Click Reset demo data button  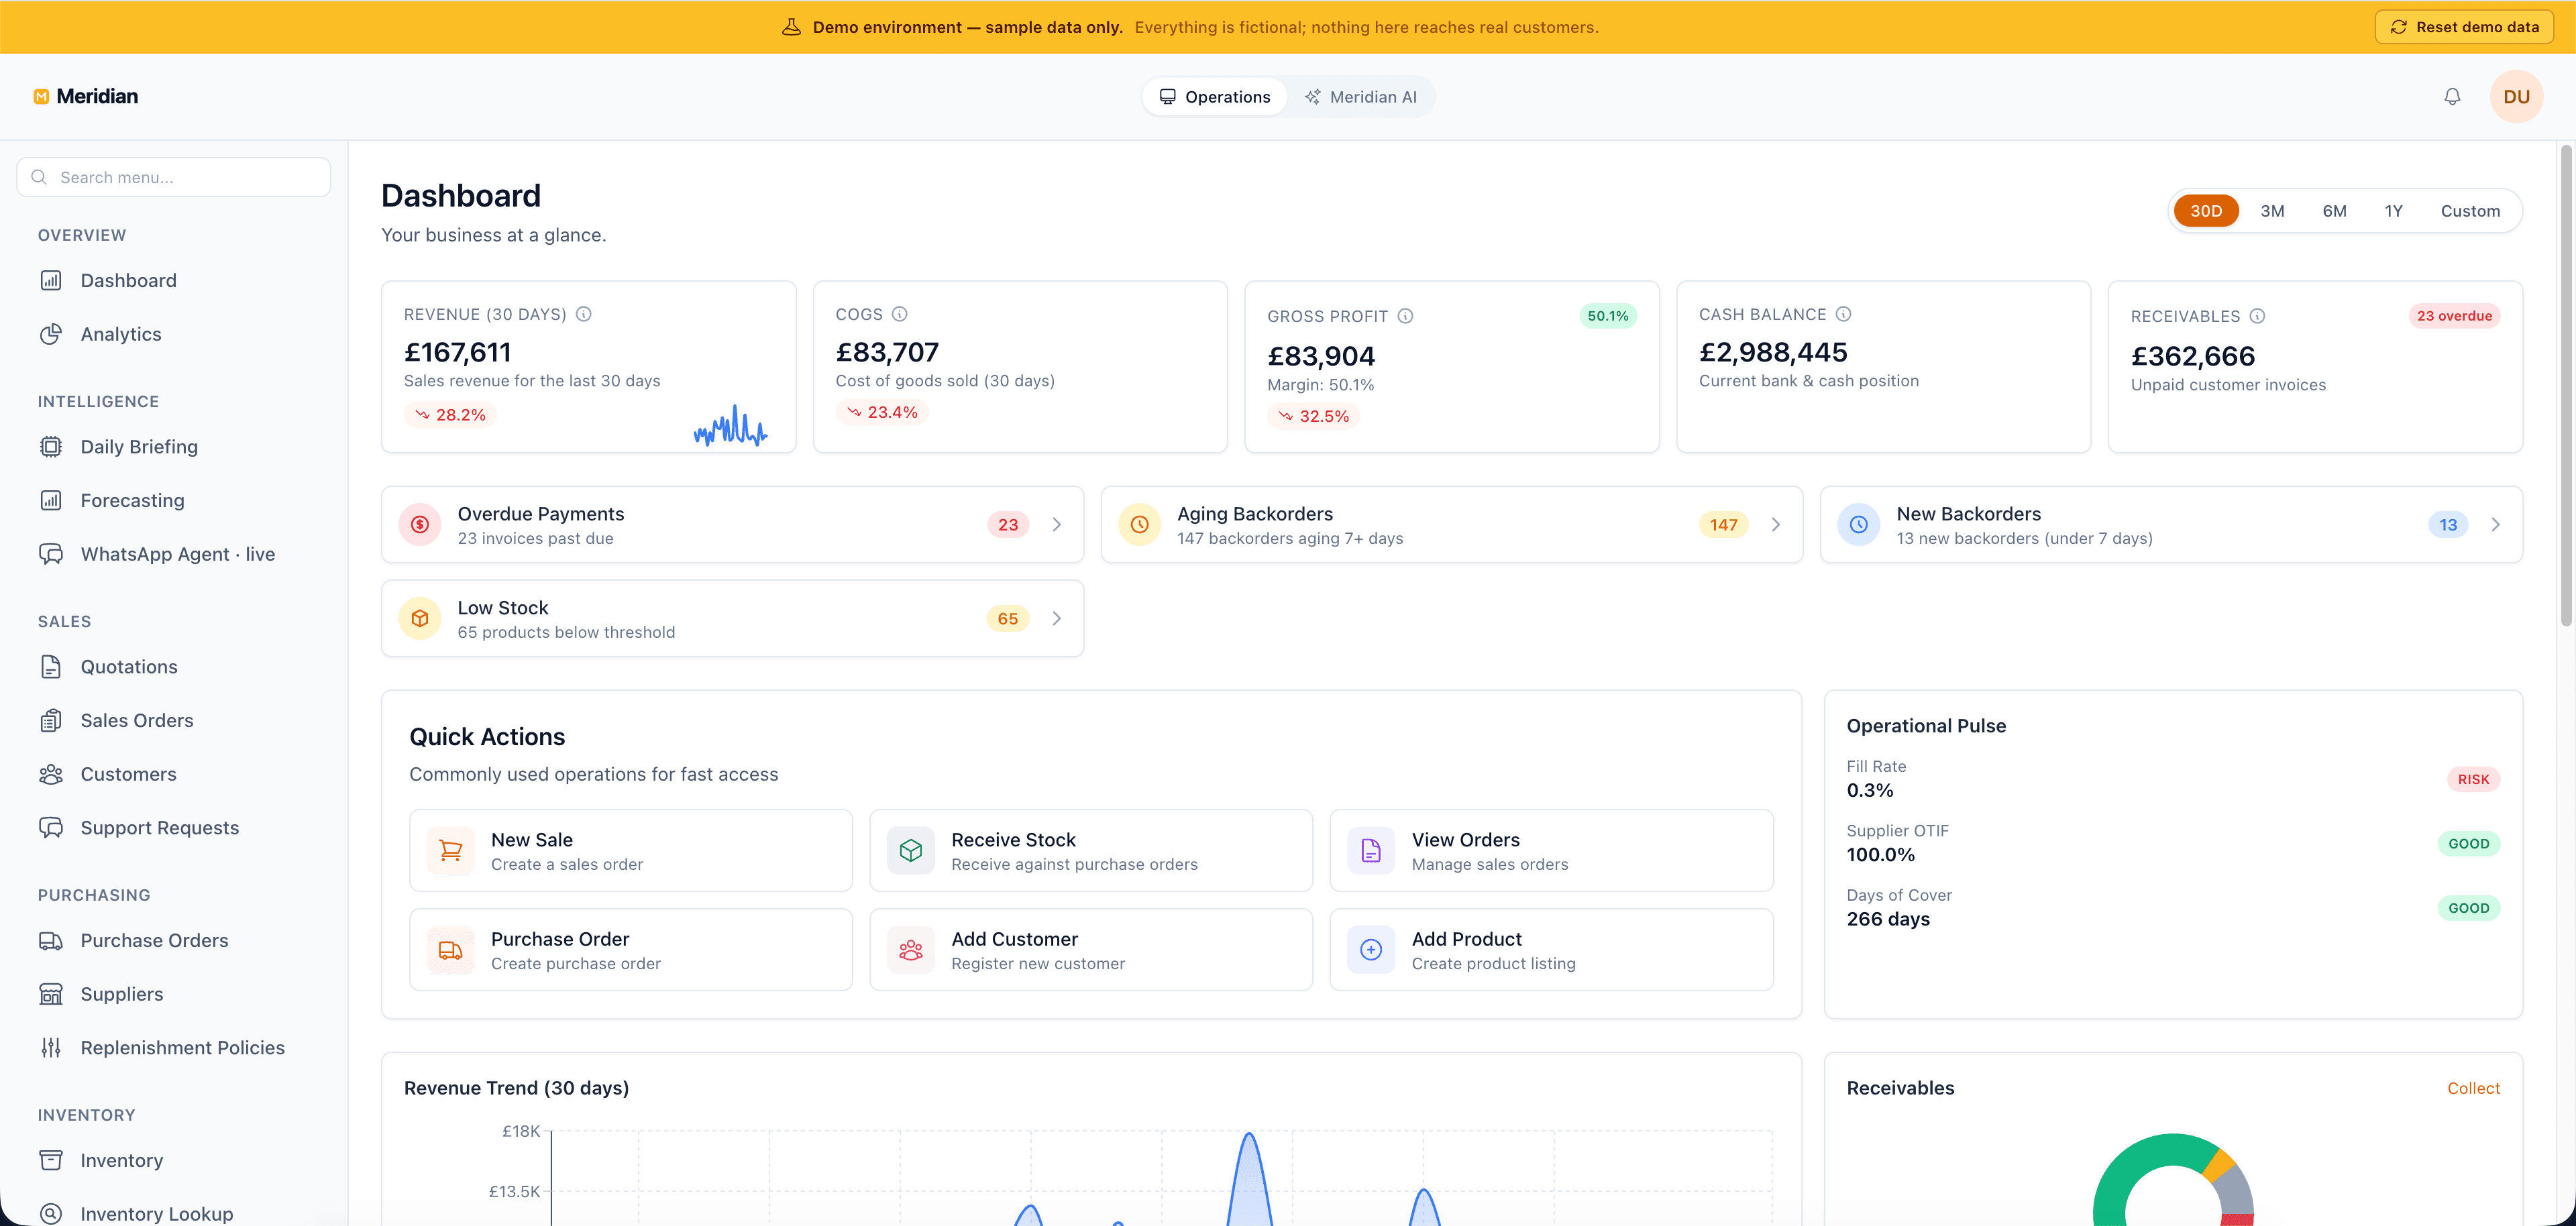pyautogui.click(x=2464, y=27)
